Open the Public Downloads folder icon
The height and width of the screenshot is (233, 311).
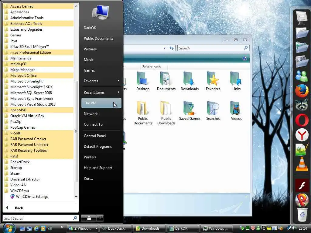point(166,113)
